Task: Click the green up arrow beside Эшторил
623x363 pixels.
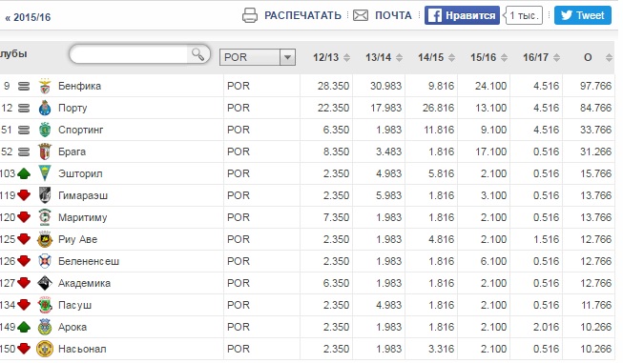Action: (x=24, y=173)
